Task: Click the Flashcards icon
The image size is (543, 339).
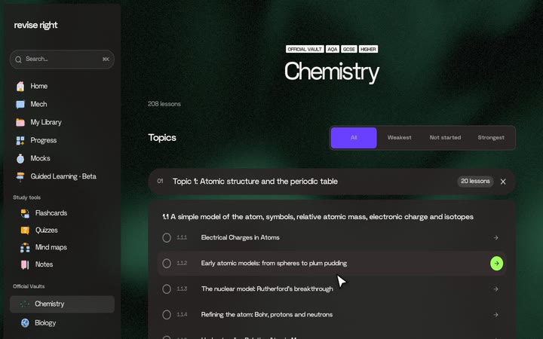Action: click(x=25, y=213)
